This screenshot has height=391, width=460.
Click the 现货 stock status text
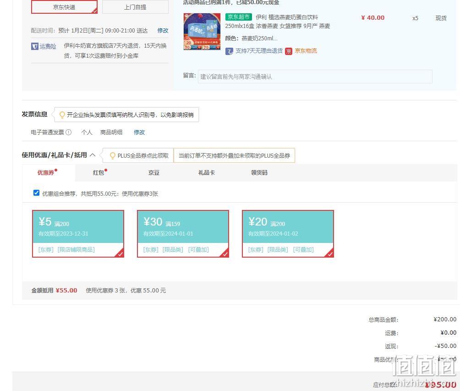tap(441, 18)
